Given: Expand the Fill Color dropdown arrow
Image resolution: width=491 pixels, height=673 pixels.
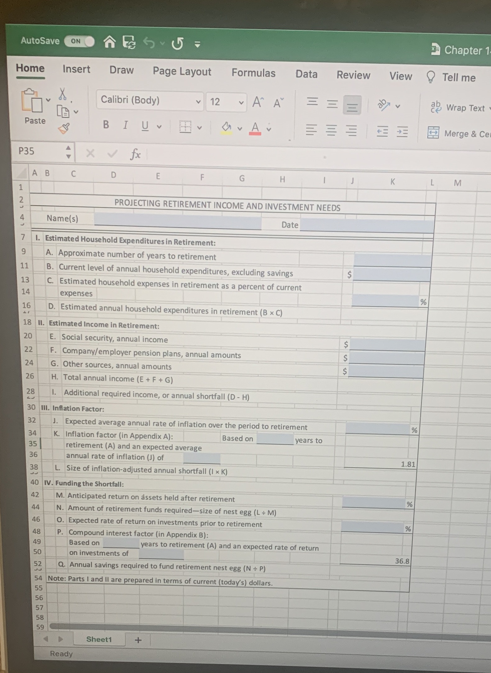Looking at the screenshot, I should [240, 129].
